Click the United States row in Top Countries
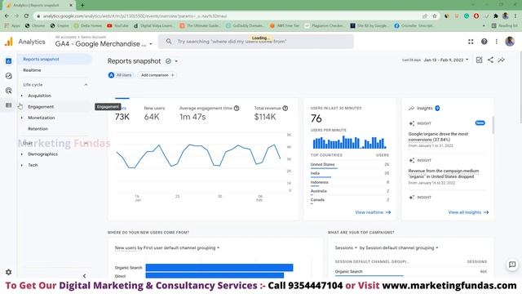The image size is (522, 294). (350, 165)
